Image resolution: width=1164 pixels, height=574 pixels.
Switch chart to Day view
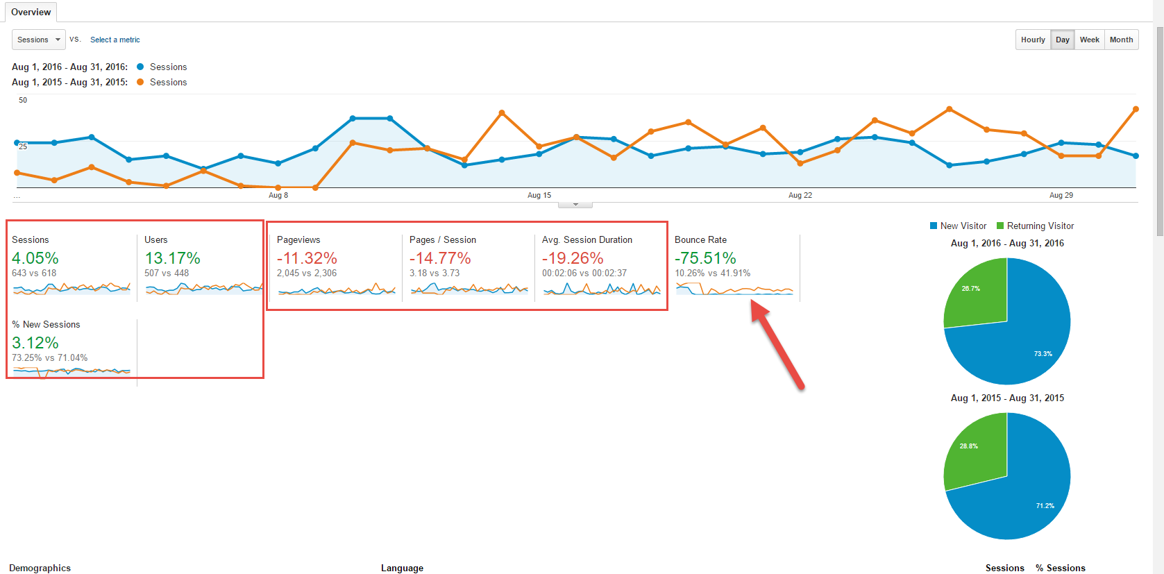(1063, 40)
